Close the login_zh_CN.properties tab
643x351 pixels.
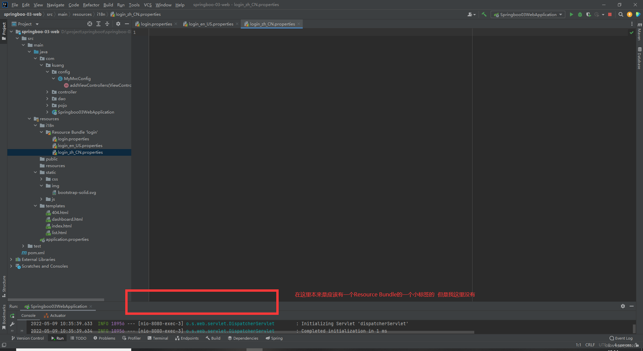pos(299,24)
